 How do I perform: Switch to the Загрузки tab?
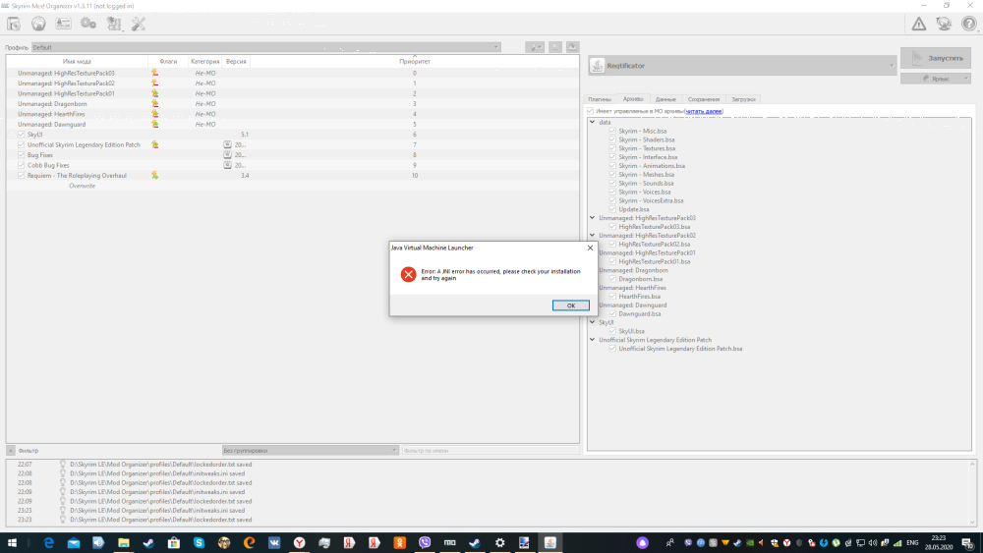[743, 99]
